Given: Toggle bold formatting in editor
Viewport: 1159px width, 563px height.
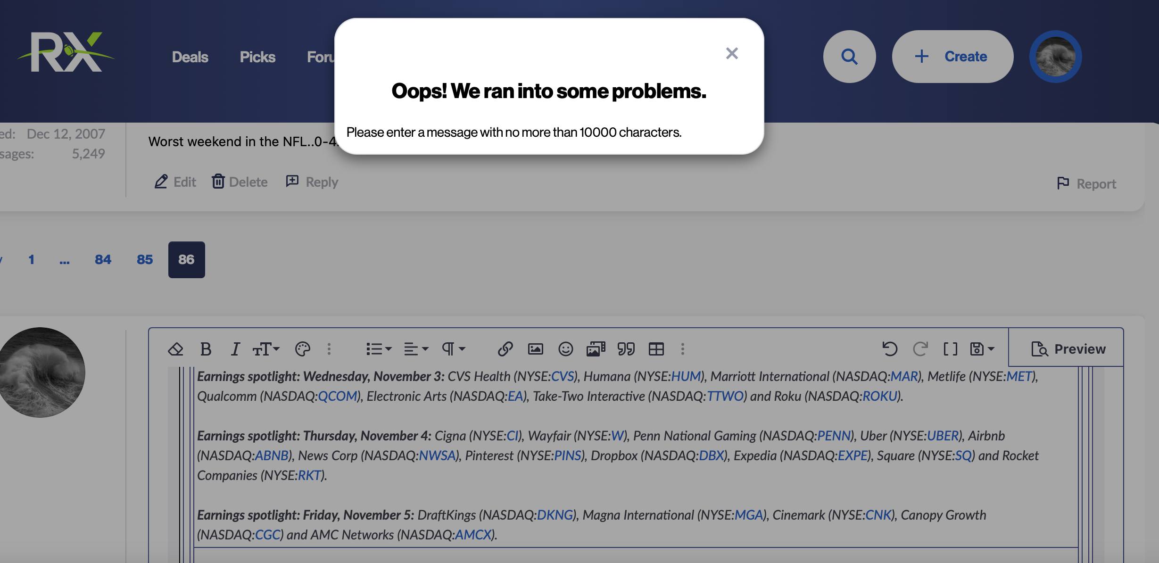Looking at the screenshot, I should (206, 349).
